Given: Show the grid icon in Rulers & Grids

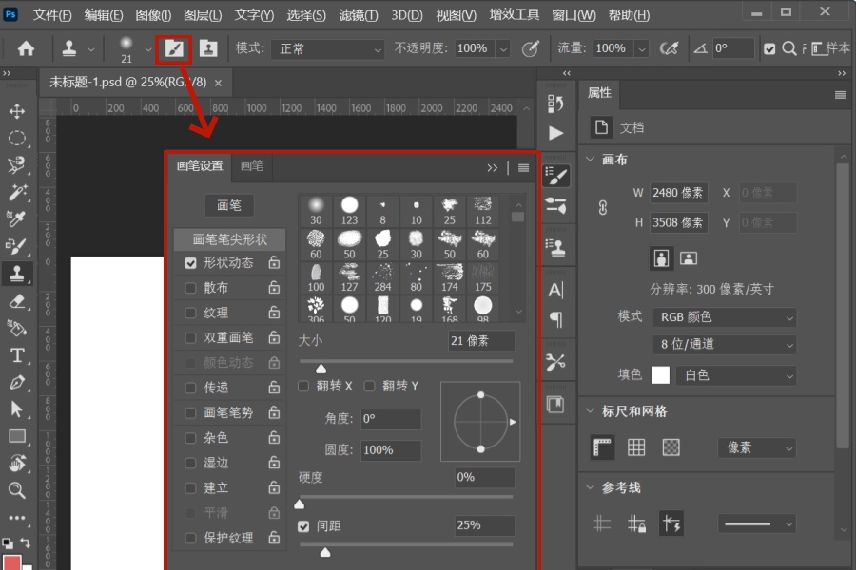Looking at the screenshot, I should click(636, 447).
